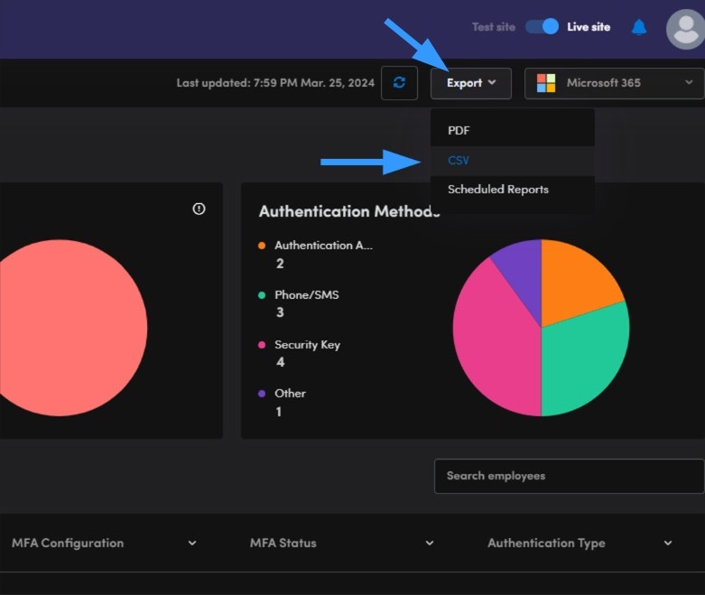Select CSV export option

tap(459, 160)
